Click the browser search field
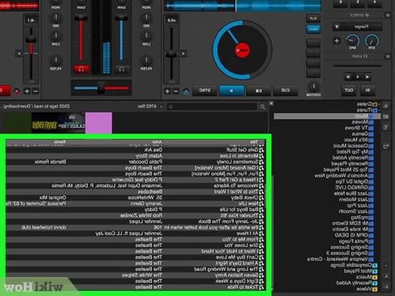 coord(212,107)
